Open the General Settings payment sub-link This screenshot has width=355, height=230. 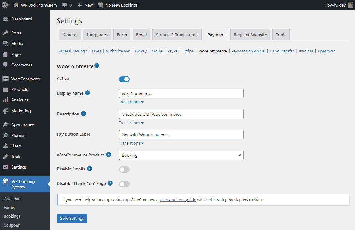pyautogui.click(x=72, y=51)
